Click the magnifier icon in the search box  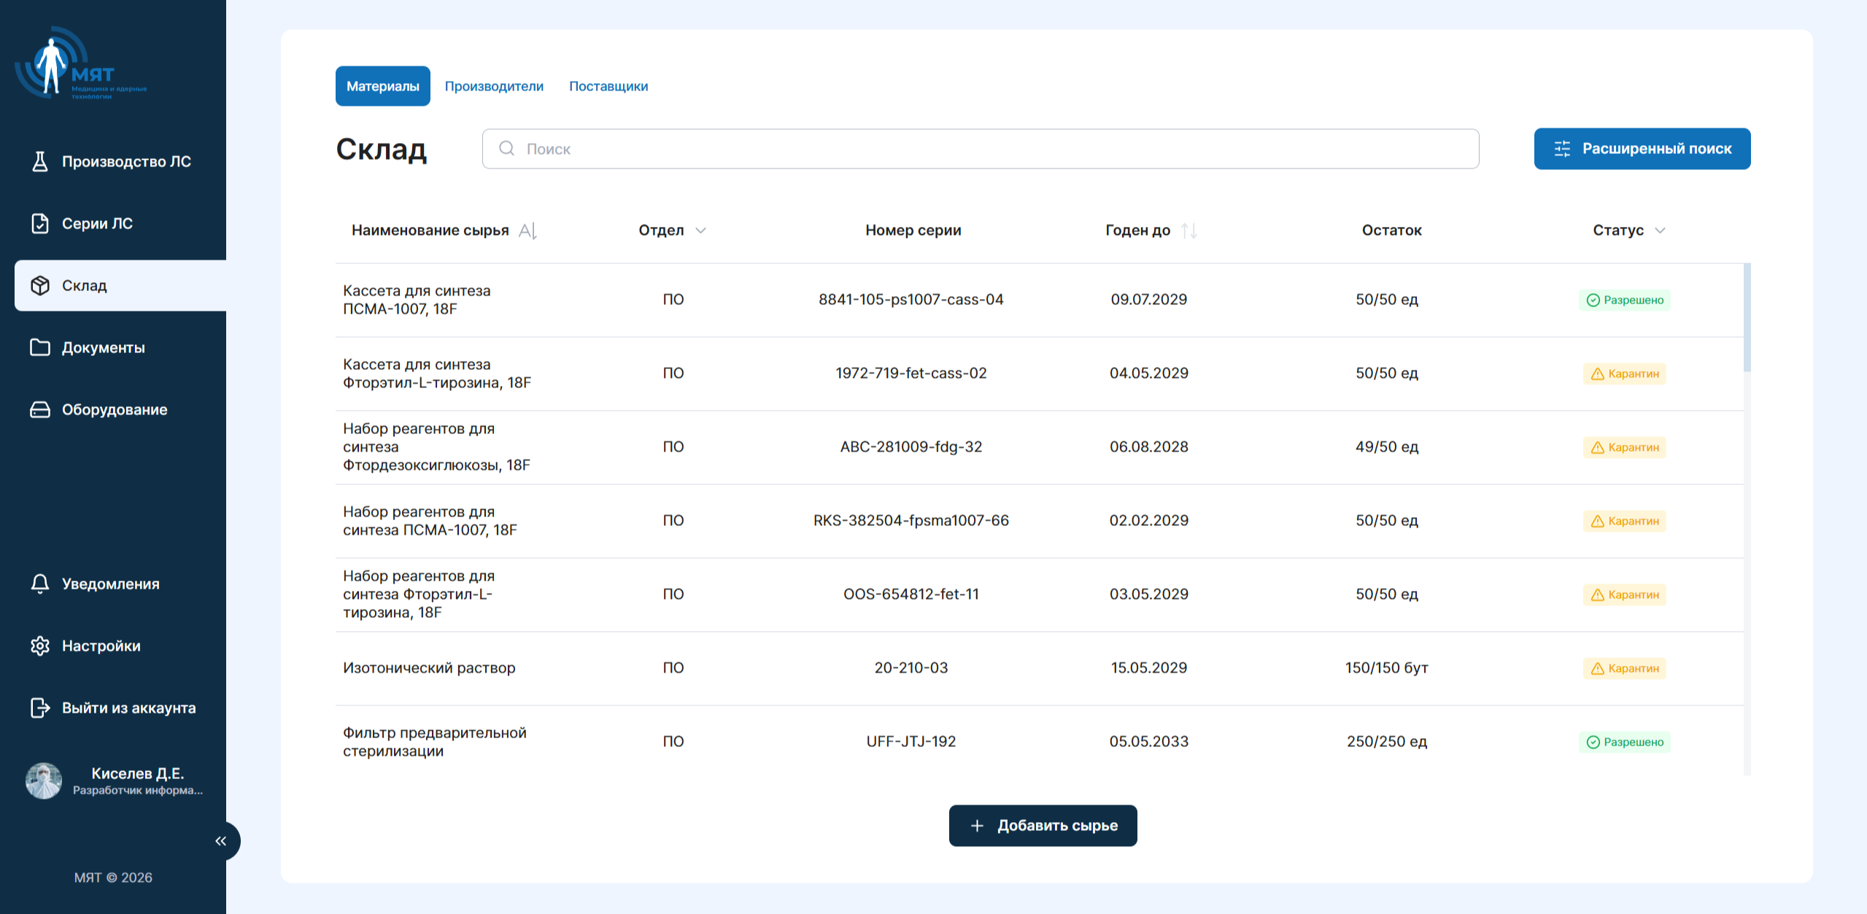507,149
